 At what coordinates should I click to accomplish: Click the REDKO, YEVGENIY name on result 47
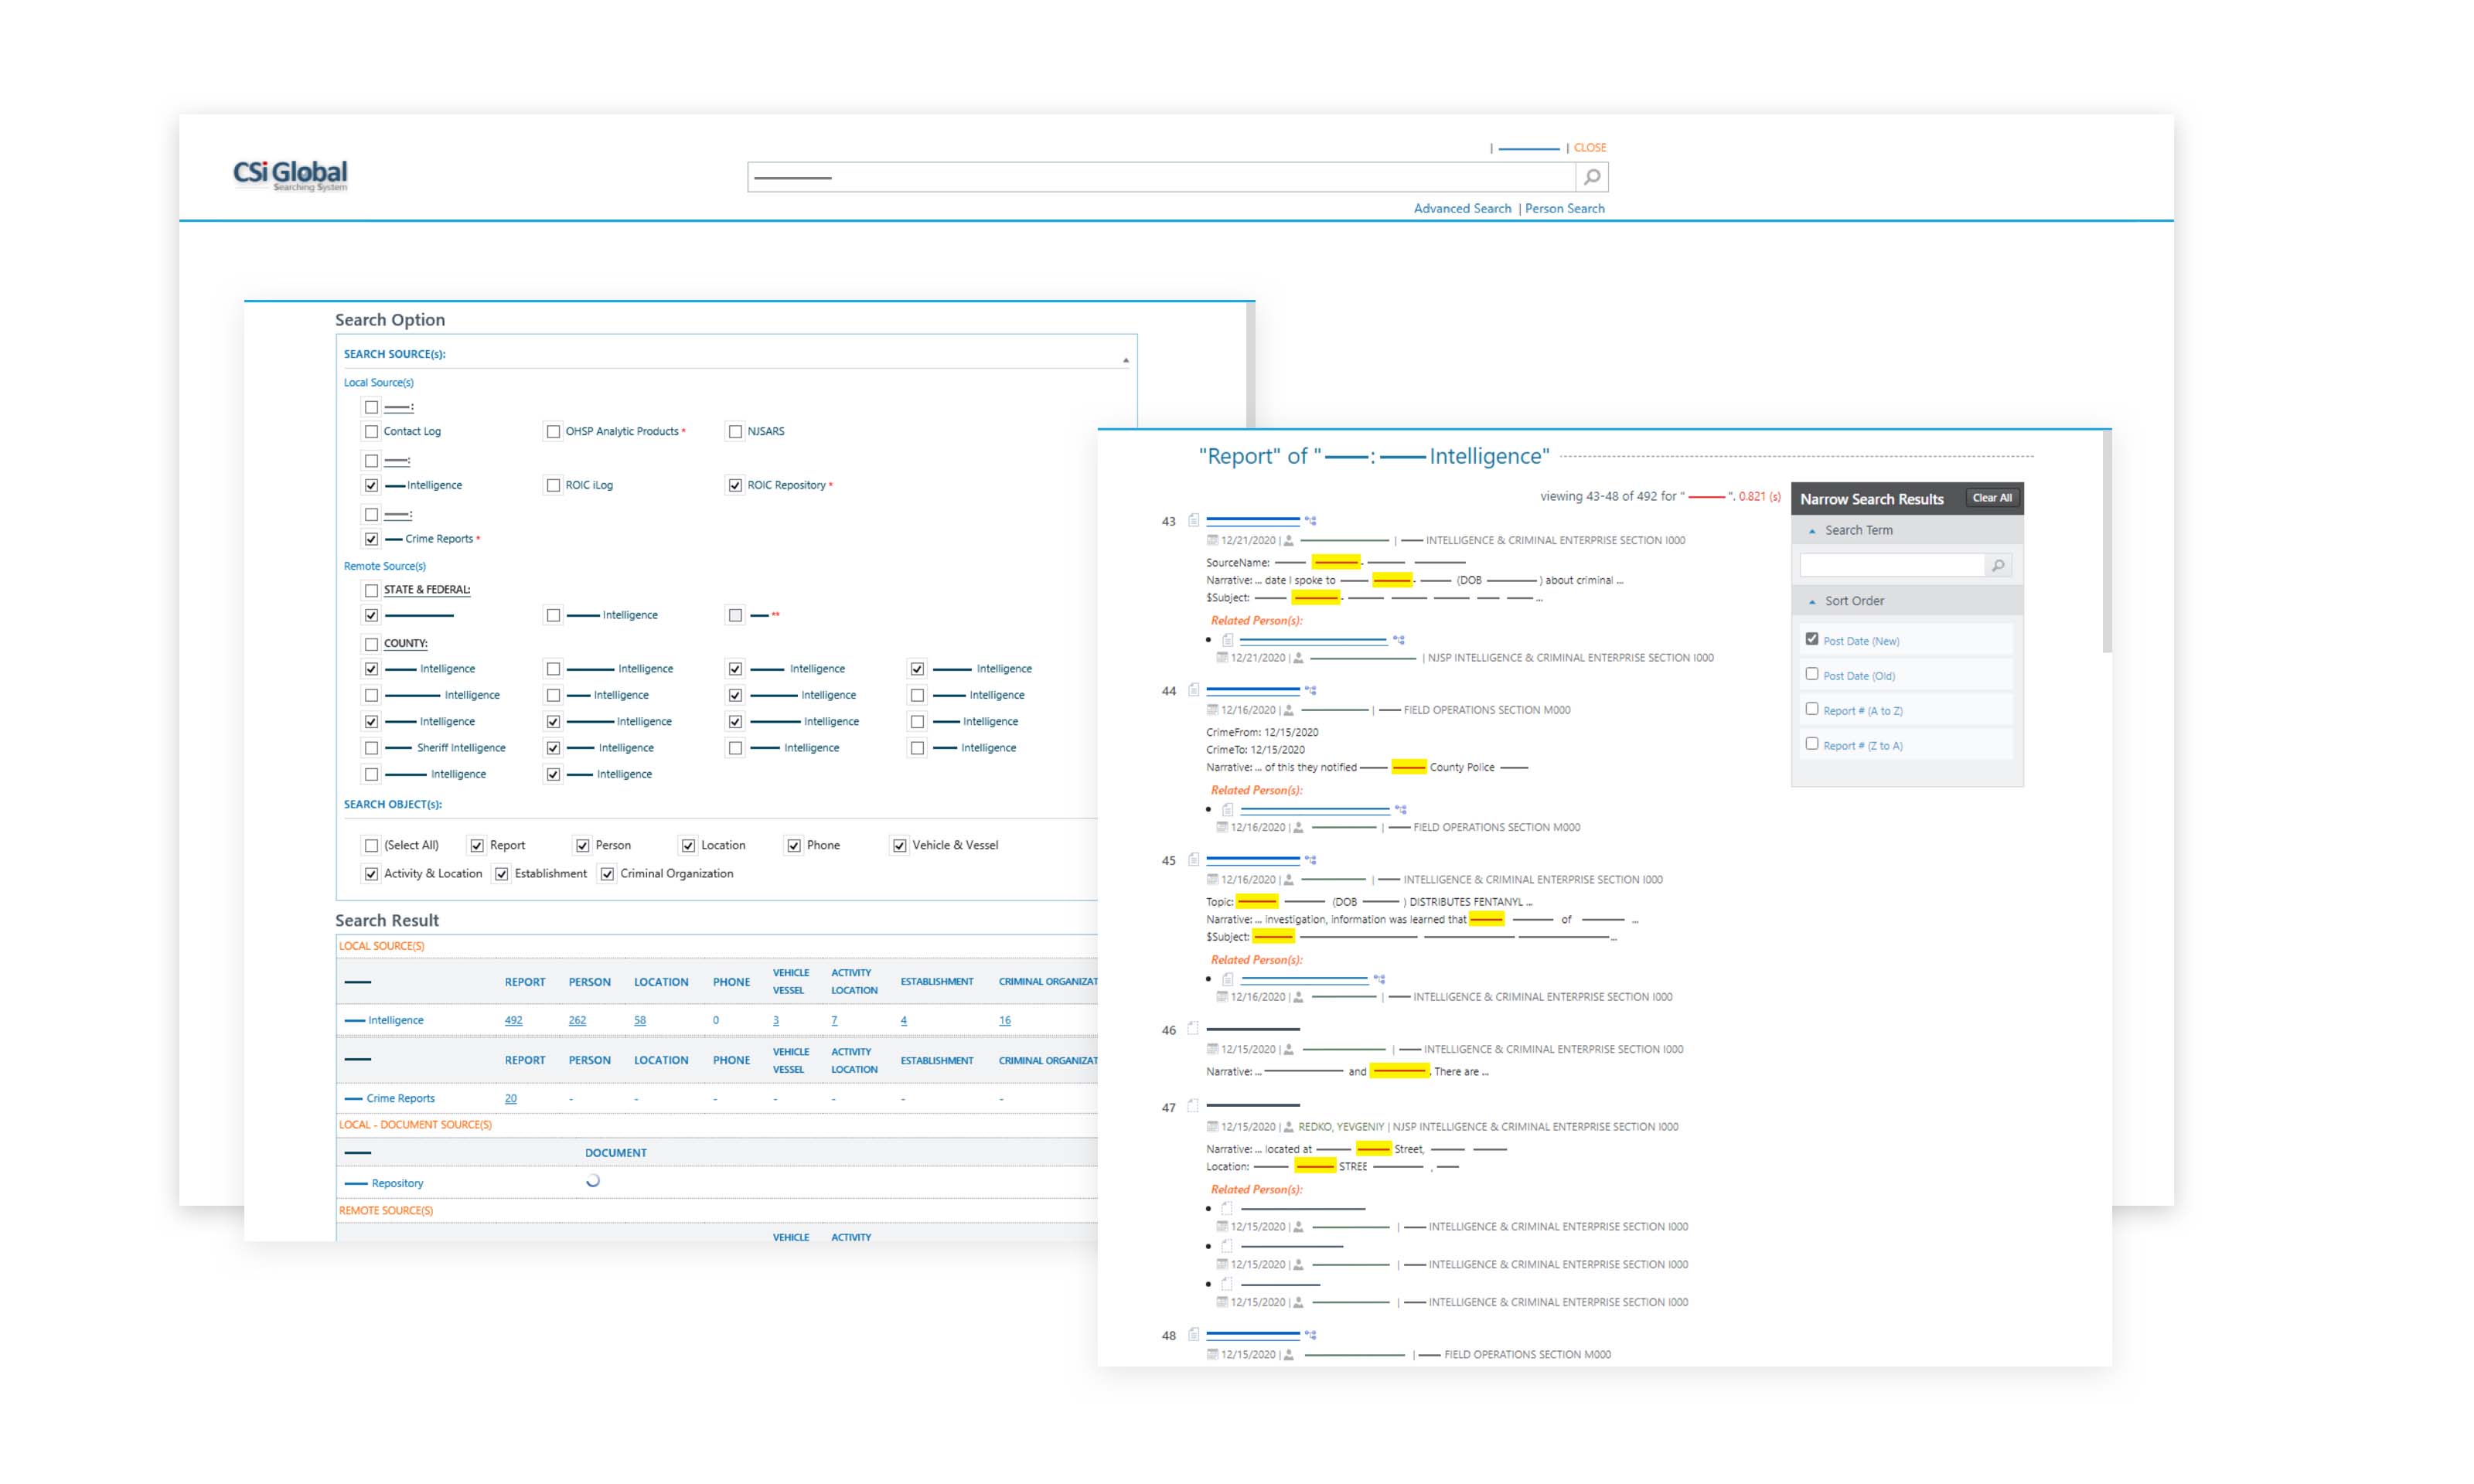point(1341,1127)
